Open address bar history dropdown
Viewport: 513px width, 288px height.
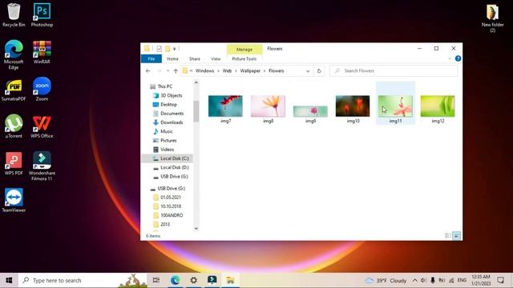tap(308, 71)
